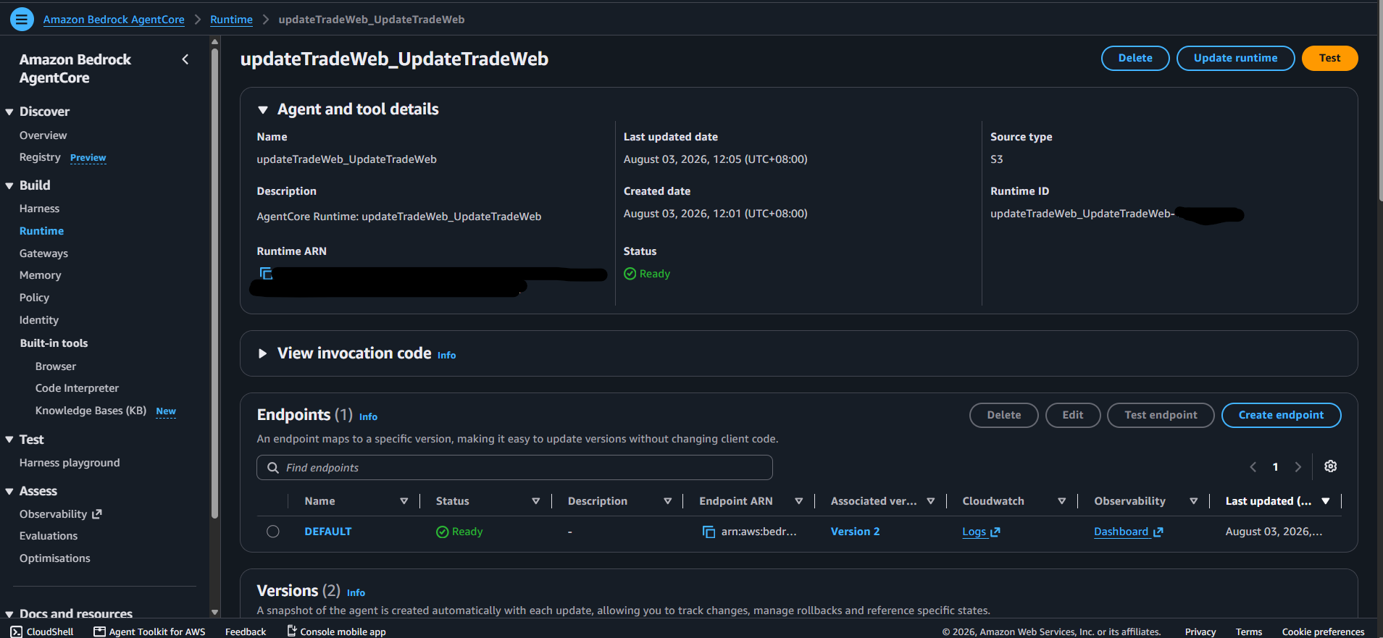Sort by Description column arrow
The width and height of the screenshot is (1383, 638).
(x=668, y=501)
